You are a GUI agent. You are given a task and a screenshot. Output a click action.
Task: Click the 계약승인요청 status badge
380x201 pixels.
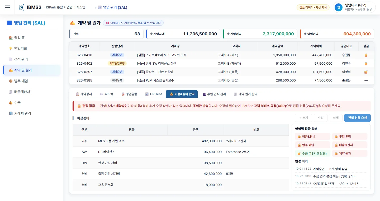(117, 64)
